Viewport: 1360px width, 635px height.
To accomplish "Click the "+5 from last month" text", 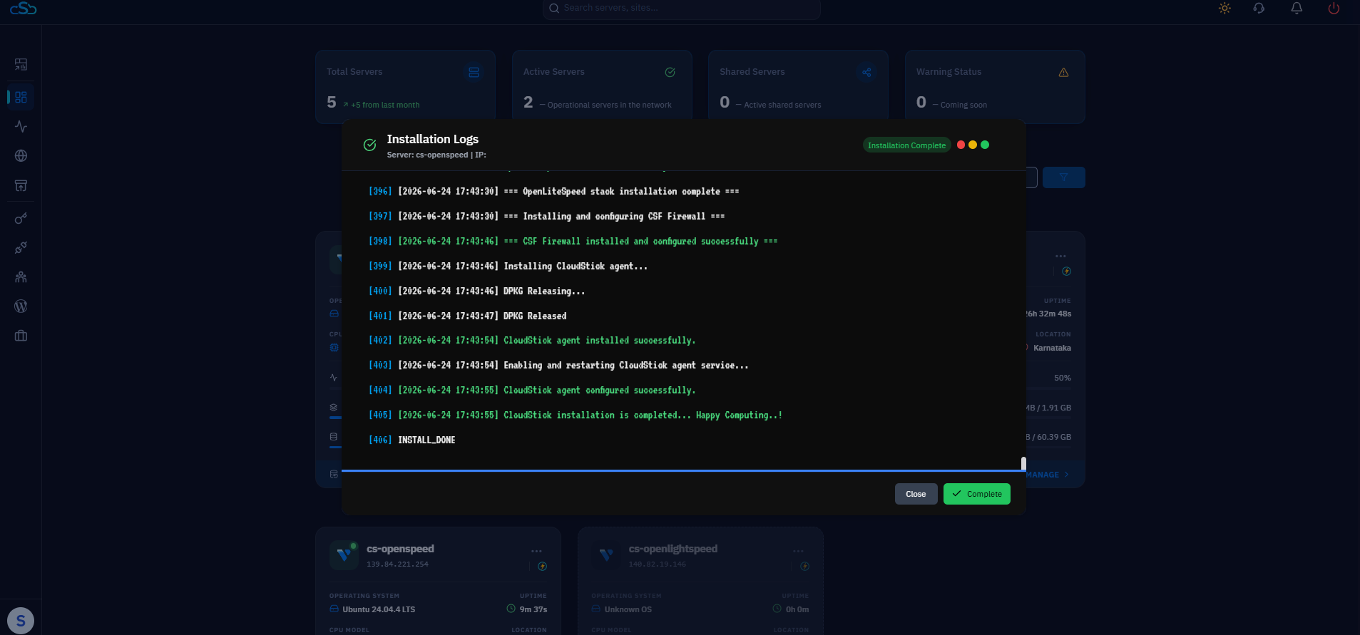I will [385, 105].
